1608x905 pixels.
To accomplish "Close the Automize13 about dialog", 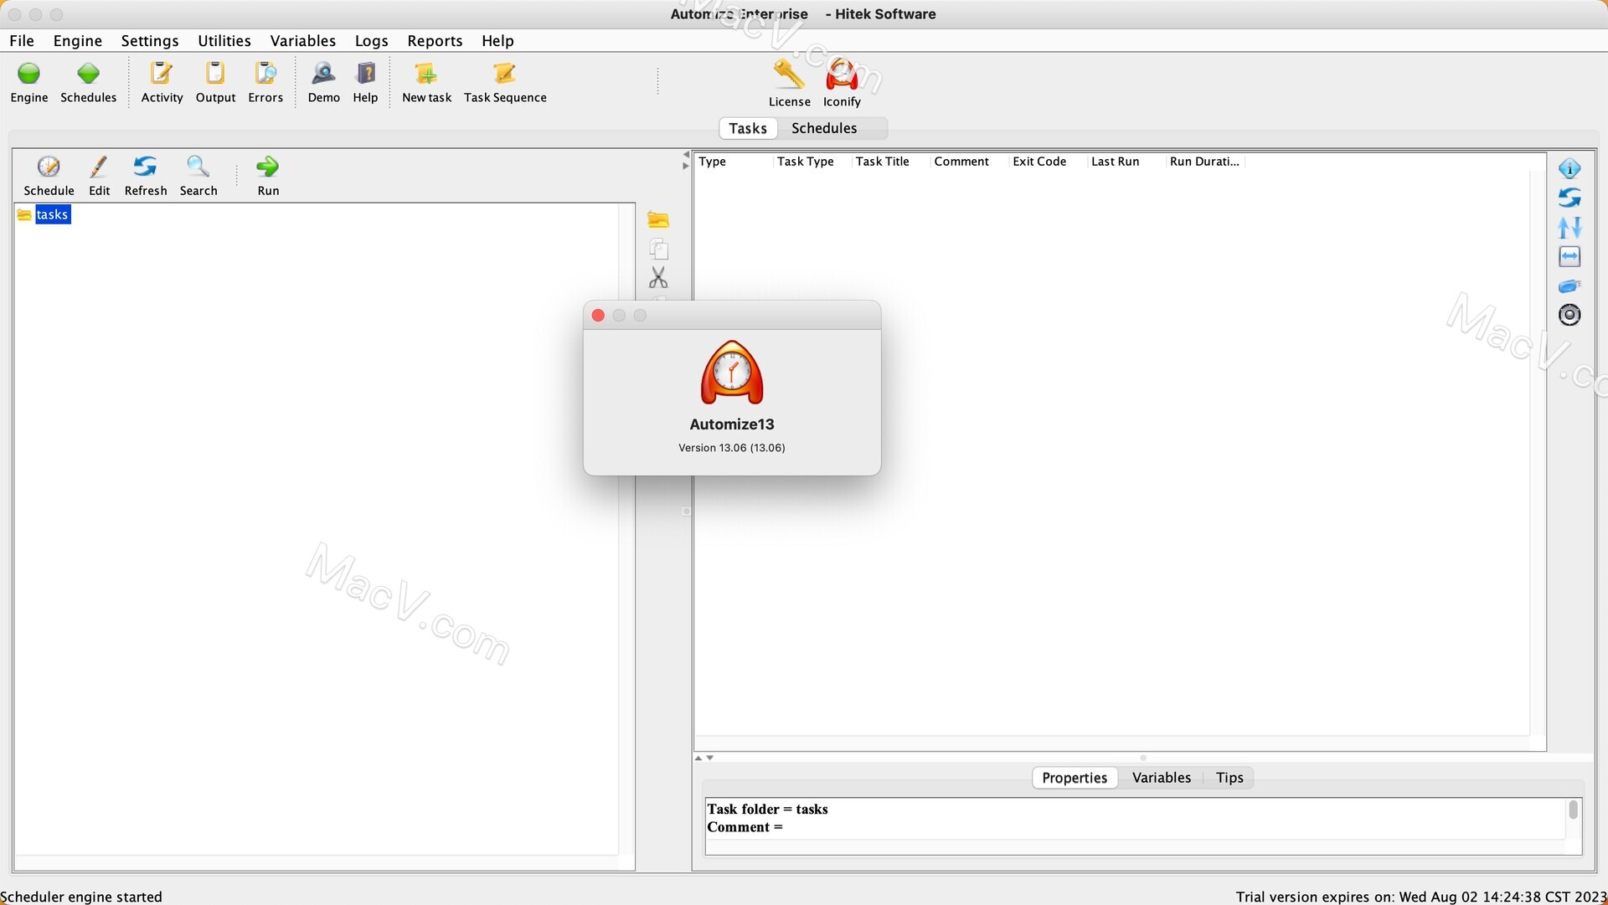I will pyautogui.click(x=598, y=316).
